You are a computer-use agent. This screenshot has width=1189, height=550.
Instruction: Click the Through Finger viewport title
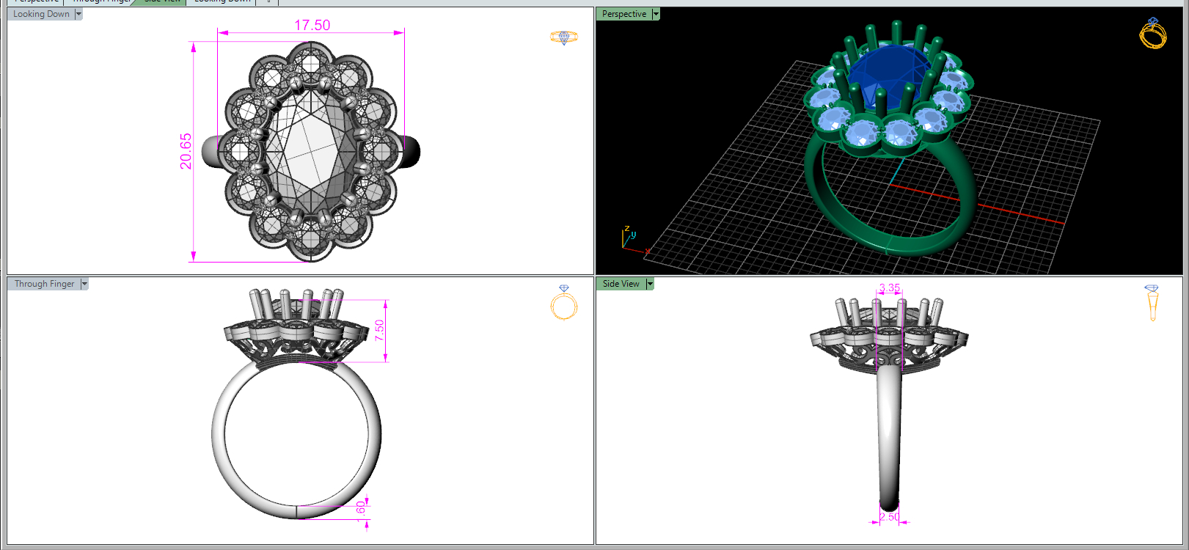(44, 284)
